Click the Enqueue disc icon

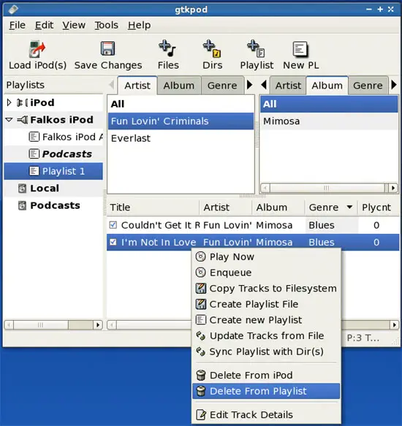coord(200,273)
